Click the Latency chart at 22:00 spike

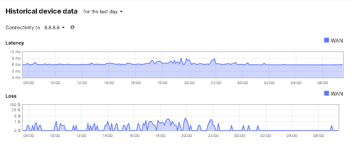pos(214,59)
